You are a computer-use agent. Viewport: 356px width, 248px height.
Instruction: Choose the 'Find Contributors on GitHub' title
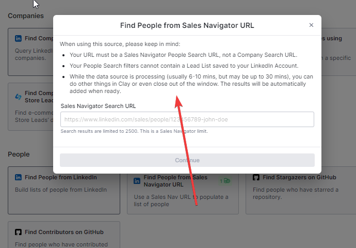64,232
